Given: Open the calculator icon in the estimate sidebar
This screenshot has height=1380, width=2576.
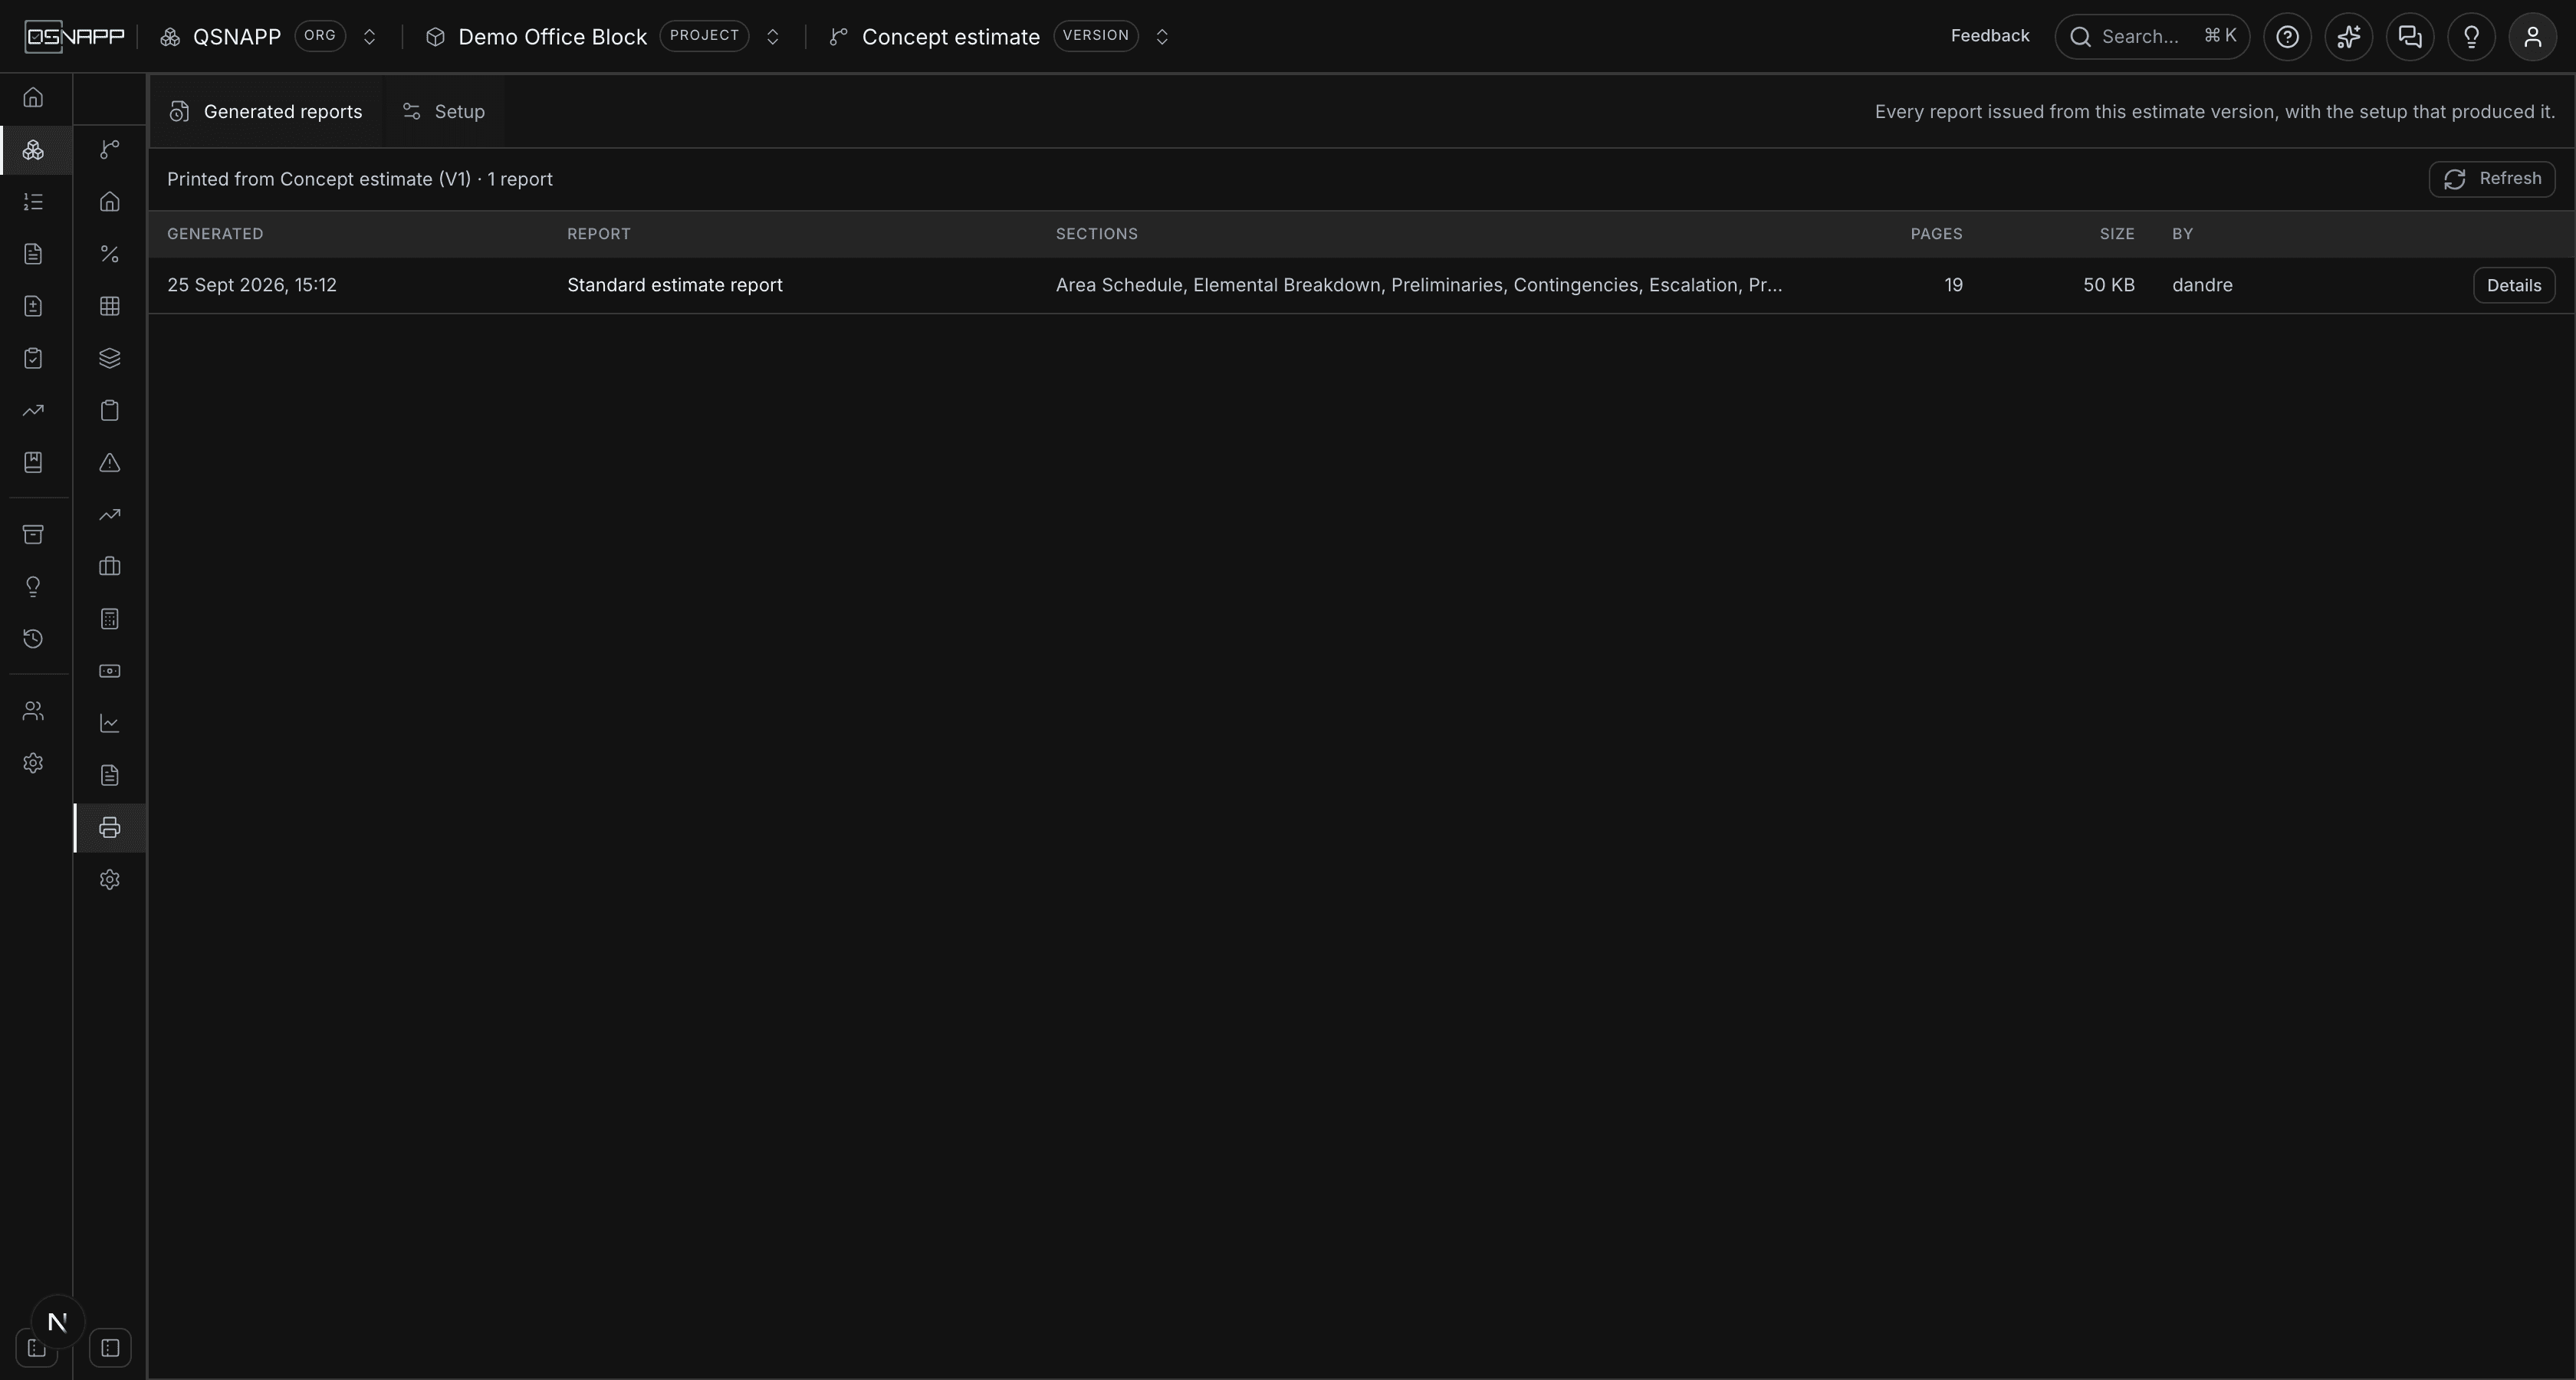Looking at the screenshot, I should click(110, 619).
